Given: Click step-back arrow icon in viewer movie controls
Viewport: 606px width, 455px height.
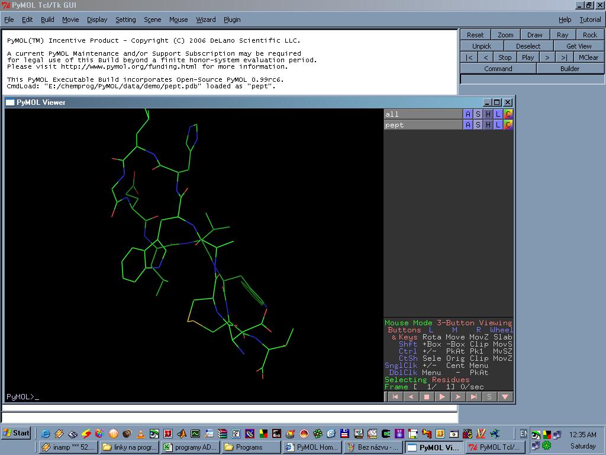Looking at the screenshot, I should click(411, 396).
